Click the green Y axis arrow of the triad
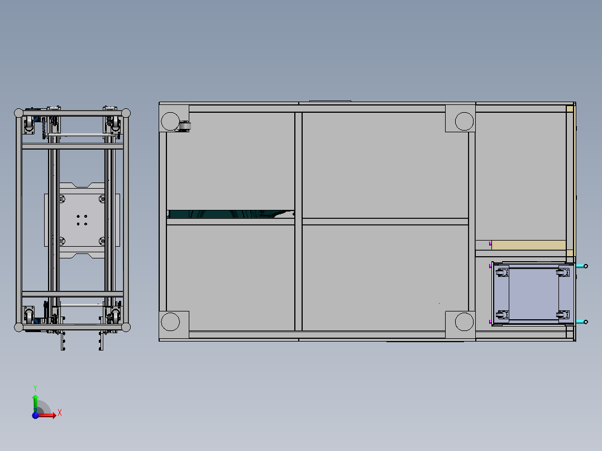The height and width of the screenshot is (451, 602). (35, 402)
